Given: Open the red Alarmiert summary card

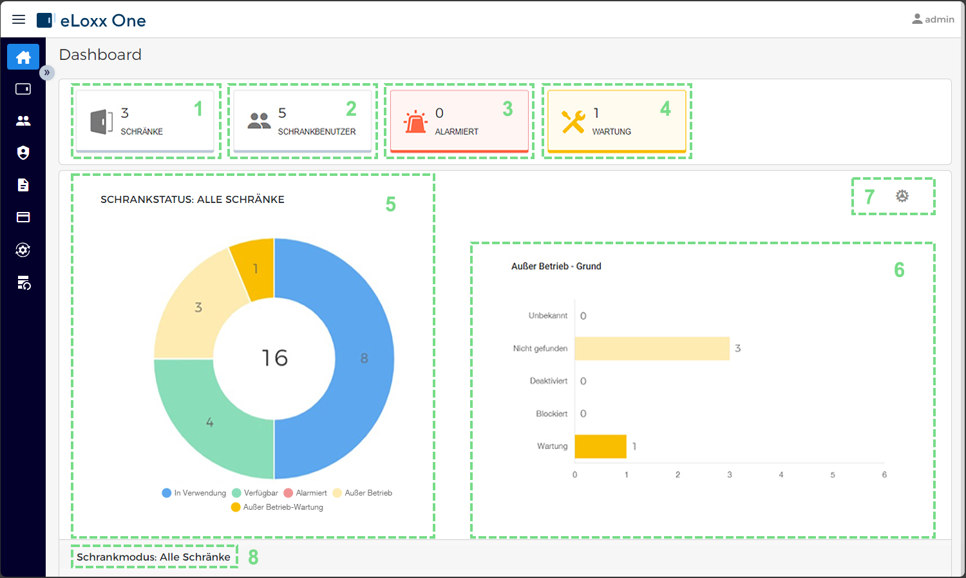Looking at the screenshot, I should click(x=459, y=121).
